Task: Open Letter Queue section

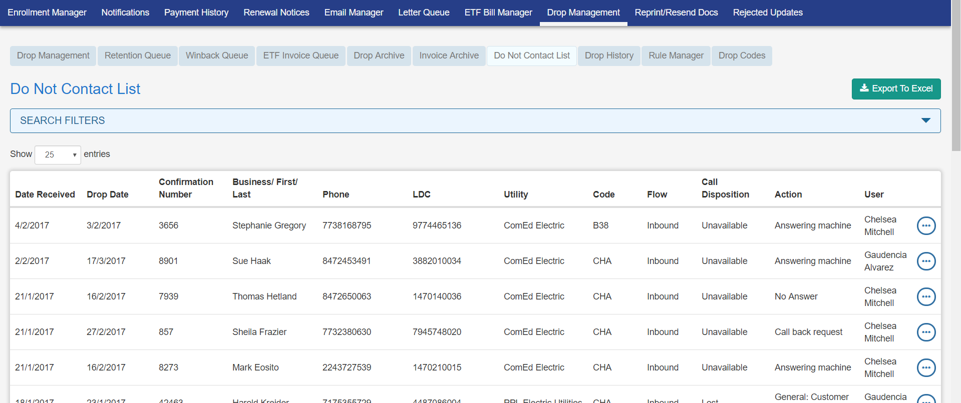Action: [424, 12]
